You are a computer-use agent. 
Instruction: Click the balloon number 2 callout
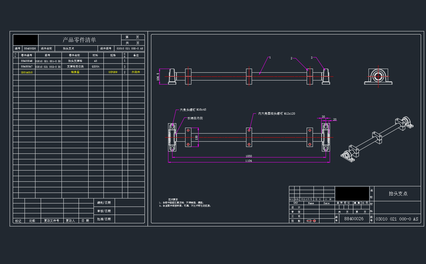291,58
